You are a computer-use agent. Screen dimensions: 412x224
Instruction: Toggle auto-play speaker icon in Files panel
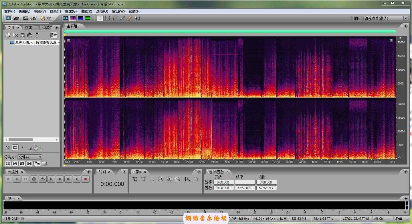pos(8,148)
